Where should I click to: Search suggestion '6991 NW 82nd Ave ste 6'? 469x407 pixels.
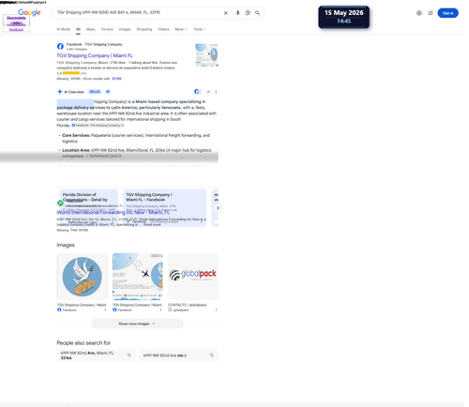point(178,355)
